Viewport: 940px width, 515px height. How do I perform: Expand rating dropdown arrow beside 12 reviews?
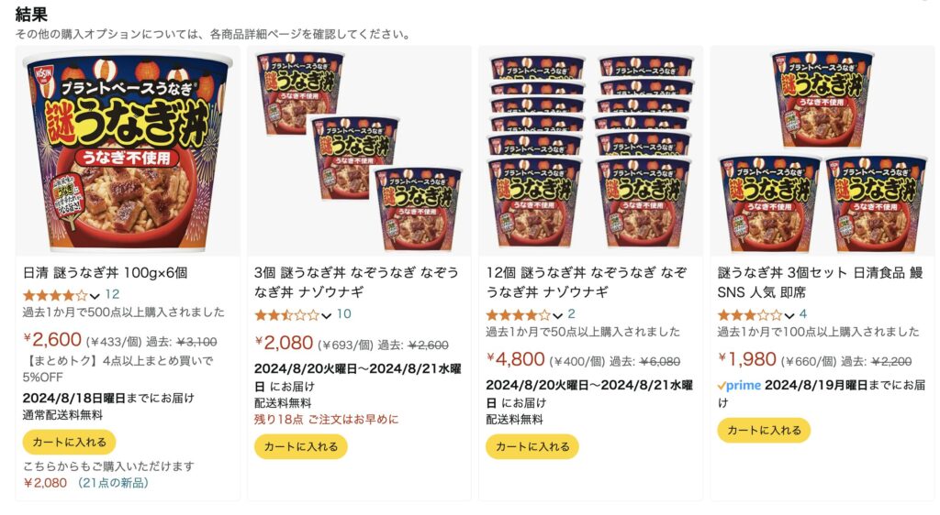95,295
